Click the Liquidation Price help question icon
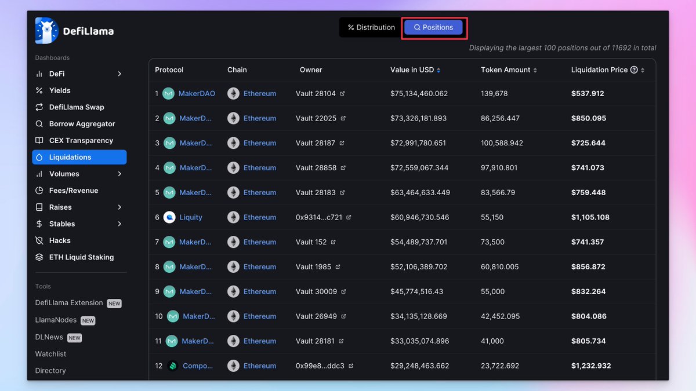The height and width of the screenshot is (391, 696). (x=634, y=70)
